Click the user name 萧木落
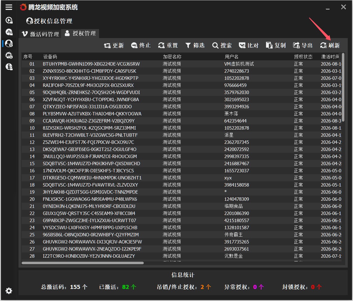353x301 pixels. pos(231,114)
